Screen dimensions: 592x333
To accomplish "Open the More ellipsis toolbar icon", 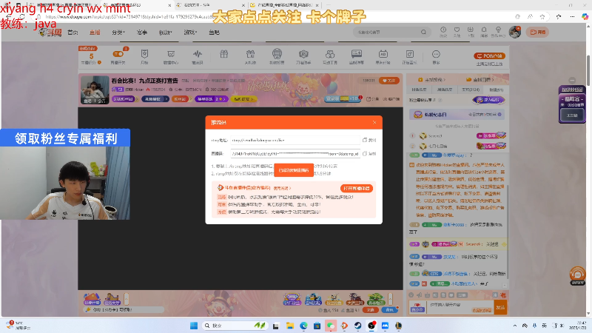I will [436, 54].
